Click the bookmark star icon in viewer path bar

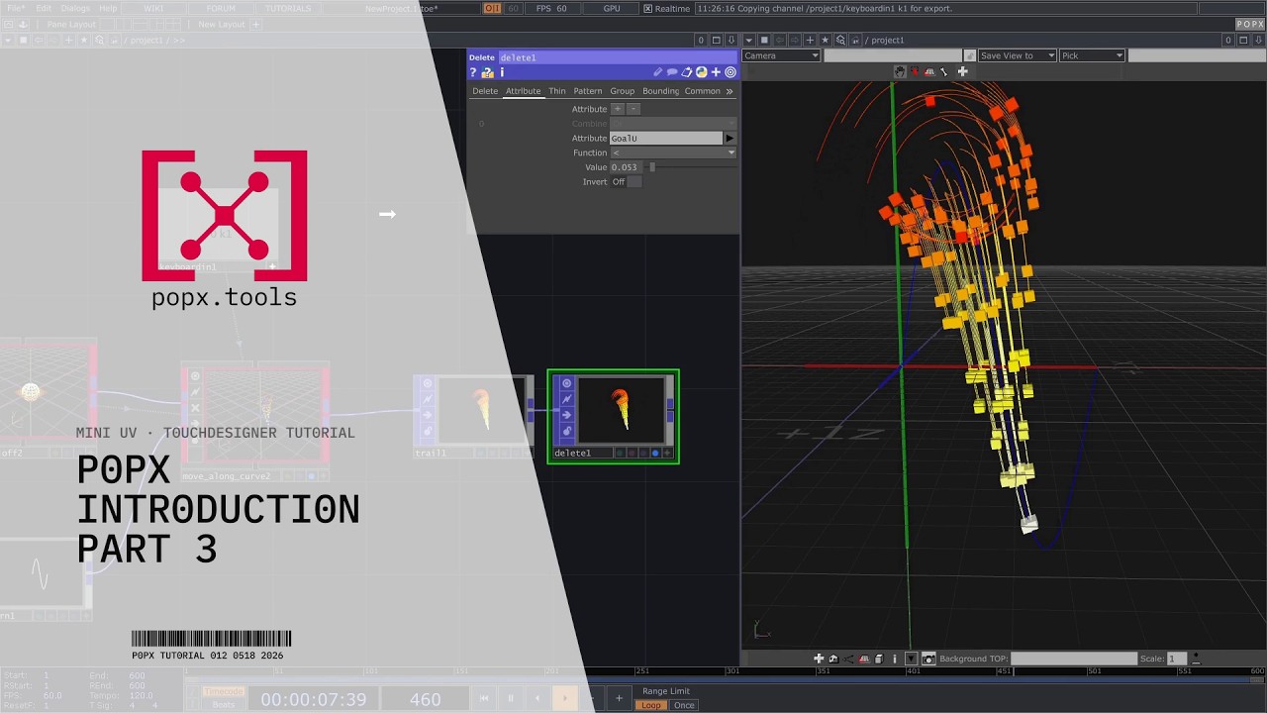(x=825, y=40)
